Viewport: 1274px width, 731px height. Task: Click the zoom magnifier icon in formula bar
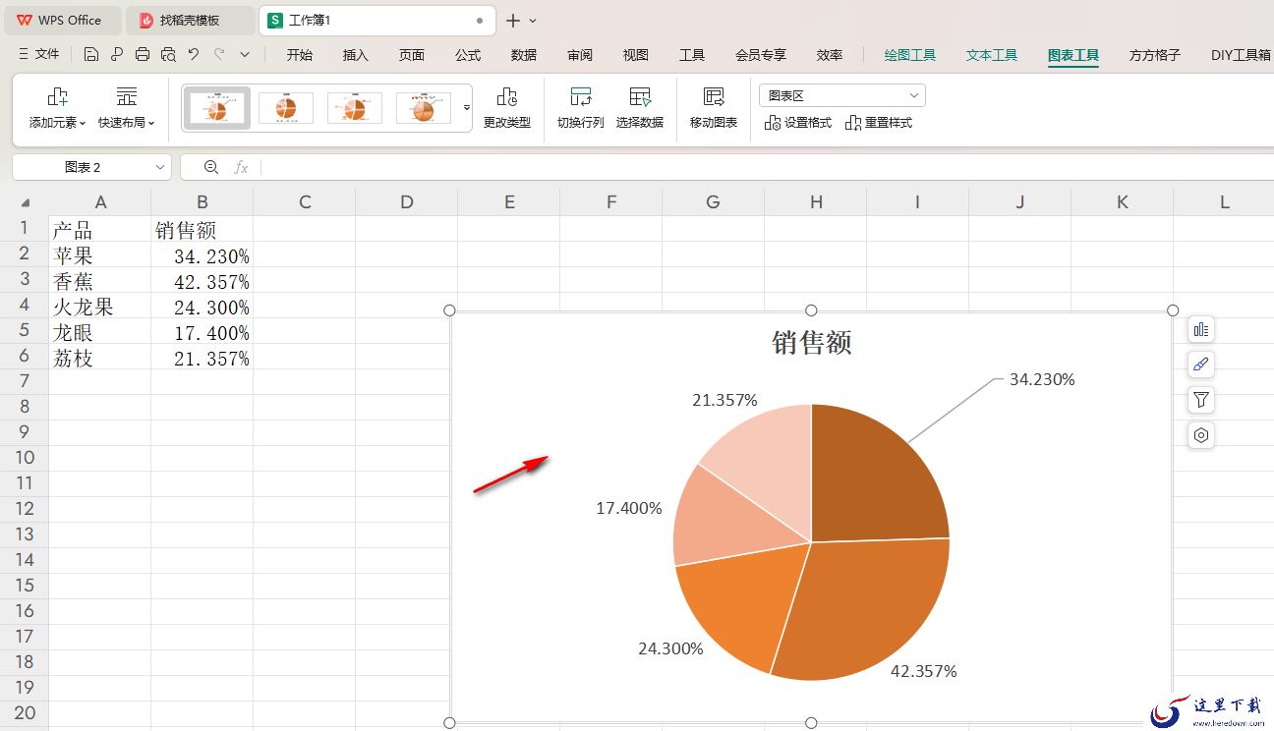click(x=210, y=168)
